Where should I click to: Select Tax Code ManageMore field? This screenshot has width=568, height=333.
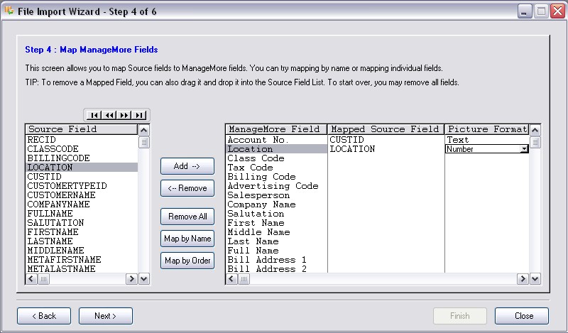click(276, 168)
